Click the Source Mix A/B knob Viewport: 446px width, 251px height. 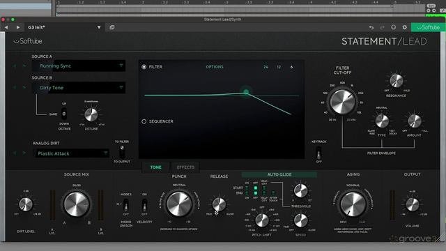pos(76,204)
